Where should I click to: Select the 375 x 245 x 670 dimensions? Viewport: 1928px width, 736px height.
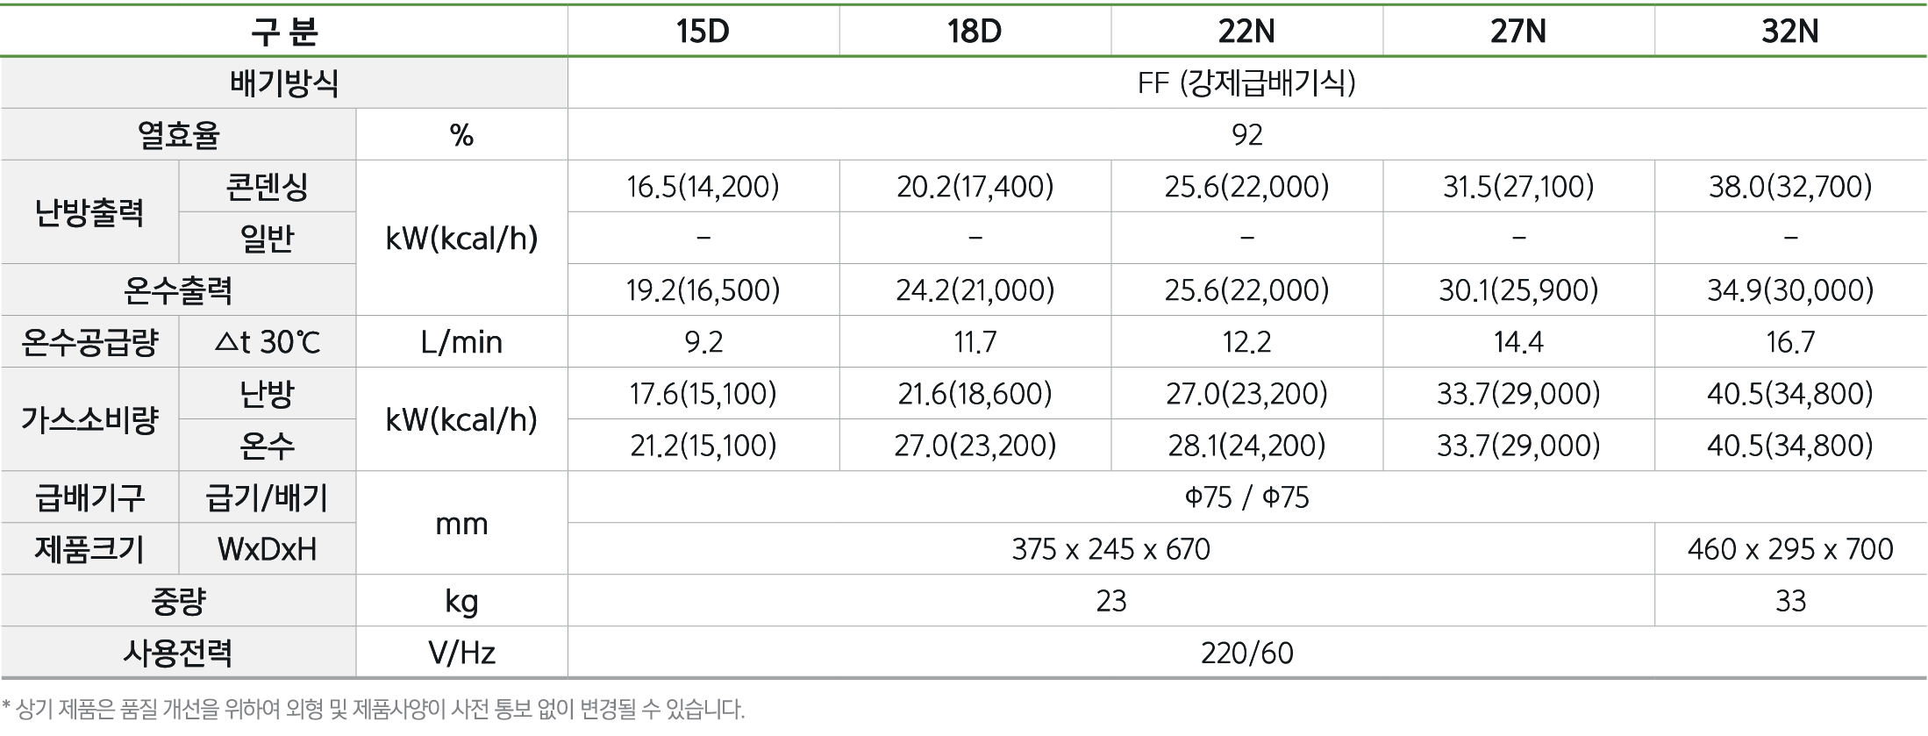[x=1110, y=549]
